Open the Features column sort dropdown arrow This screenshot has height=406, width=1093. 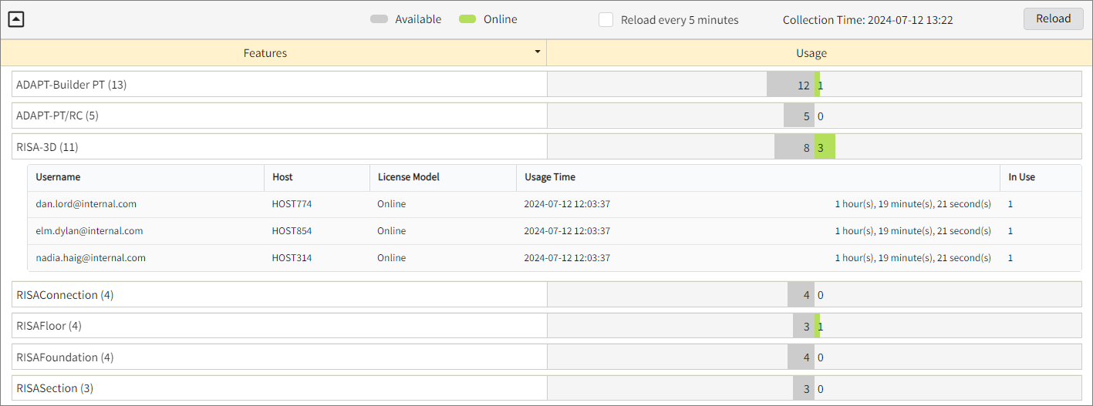point(538,52)
